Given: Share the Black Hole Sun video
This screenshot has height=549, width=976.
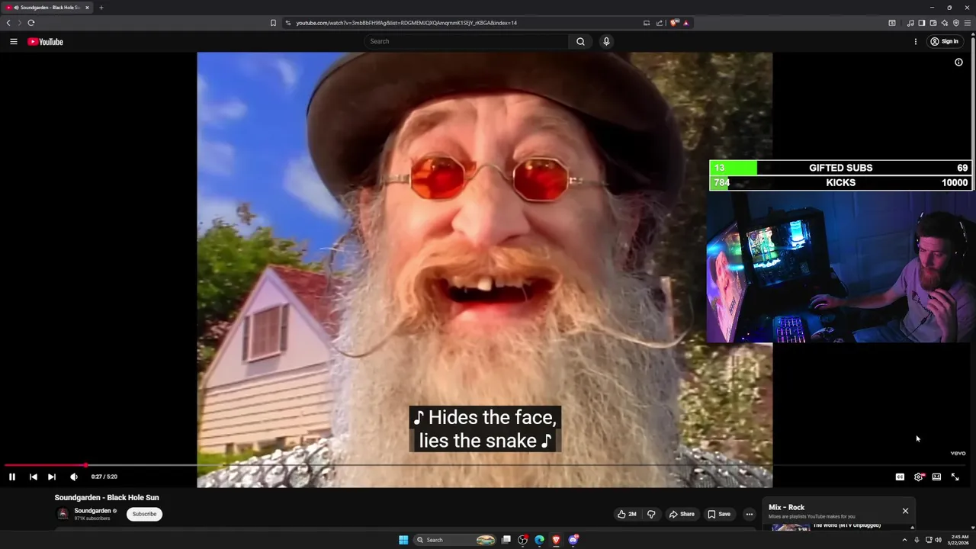Looking at the screenshot, I should [682, 514].
